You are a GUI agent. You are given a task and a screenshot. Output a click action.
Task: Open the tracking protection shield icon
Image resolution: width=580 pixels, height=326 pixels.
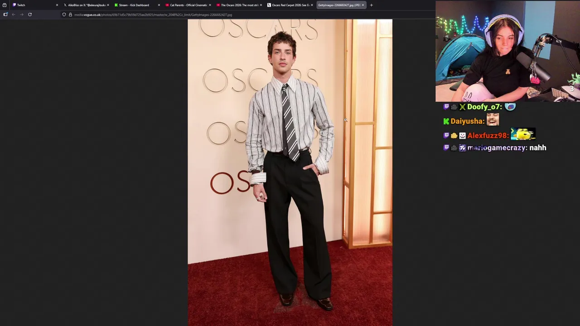(x=64, y=14)
